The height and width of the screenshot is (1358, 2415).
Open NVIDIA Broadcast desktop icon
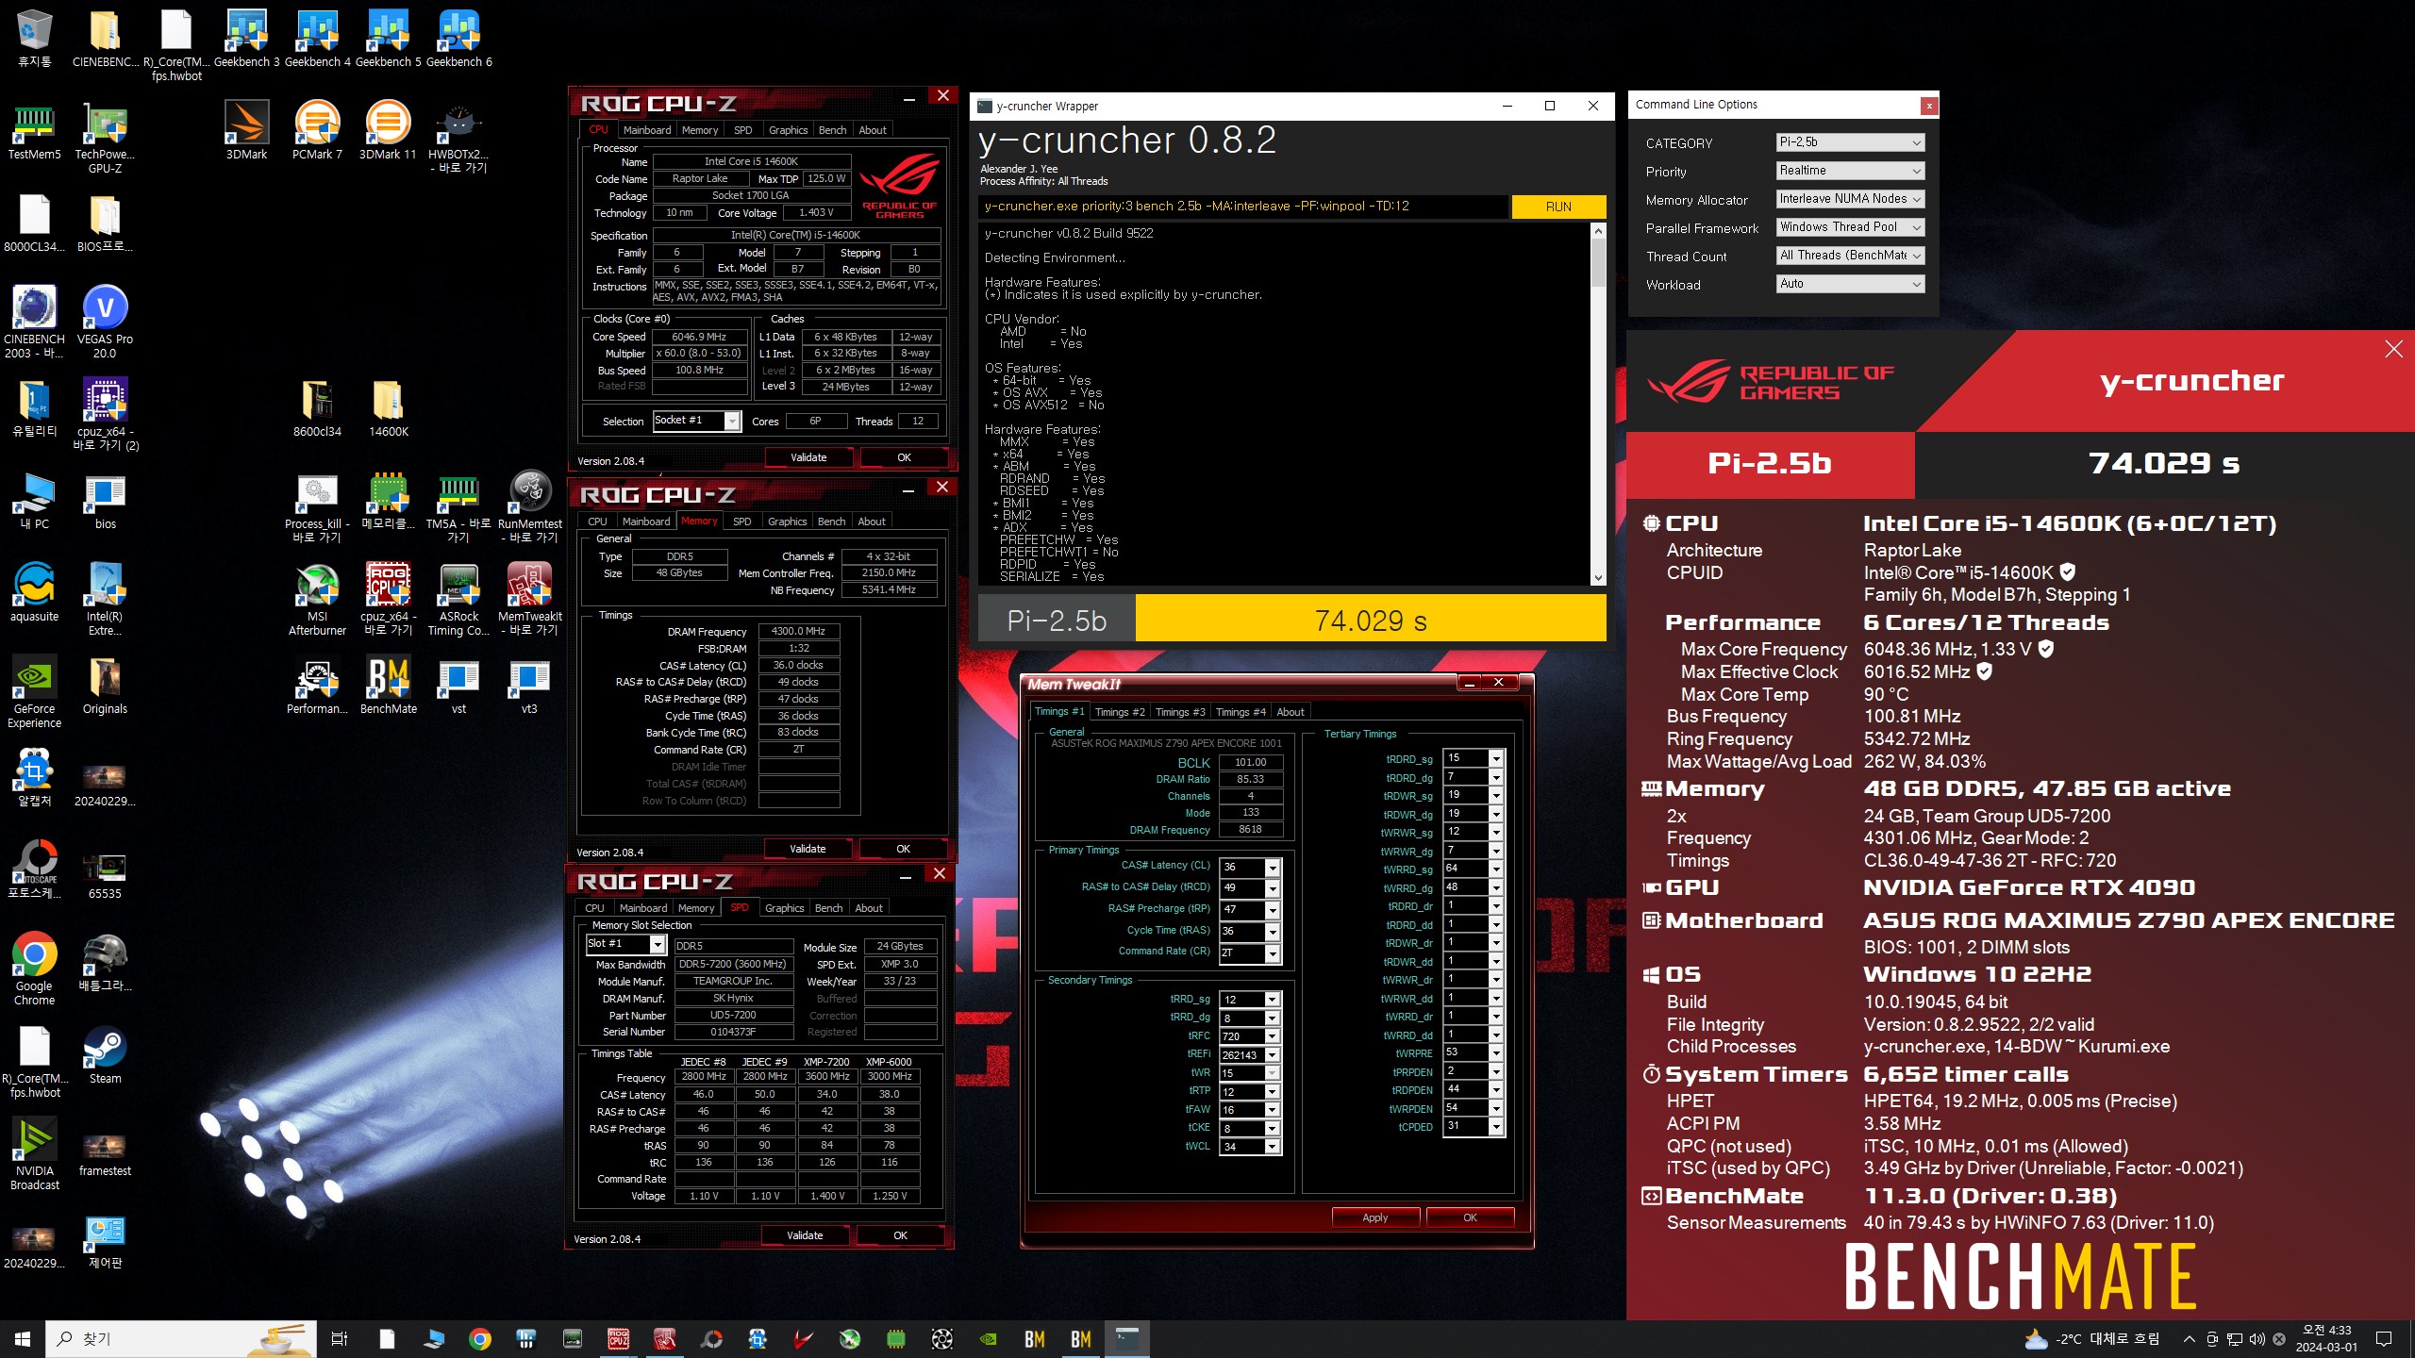(34, 1154)
